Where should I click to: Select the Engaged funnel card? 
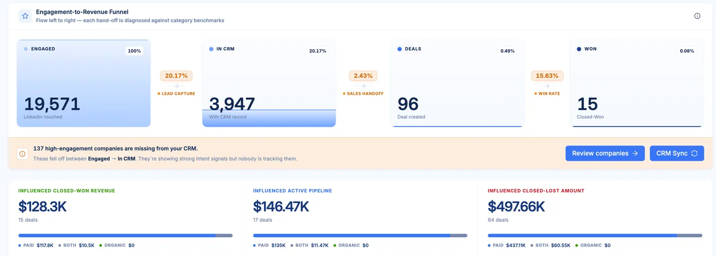tap(84, 83)
